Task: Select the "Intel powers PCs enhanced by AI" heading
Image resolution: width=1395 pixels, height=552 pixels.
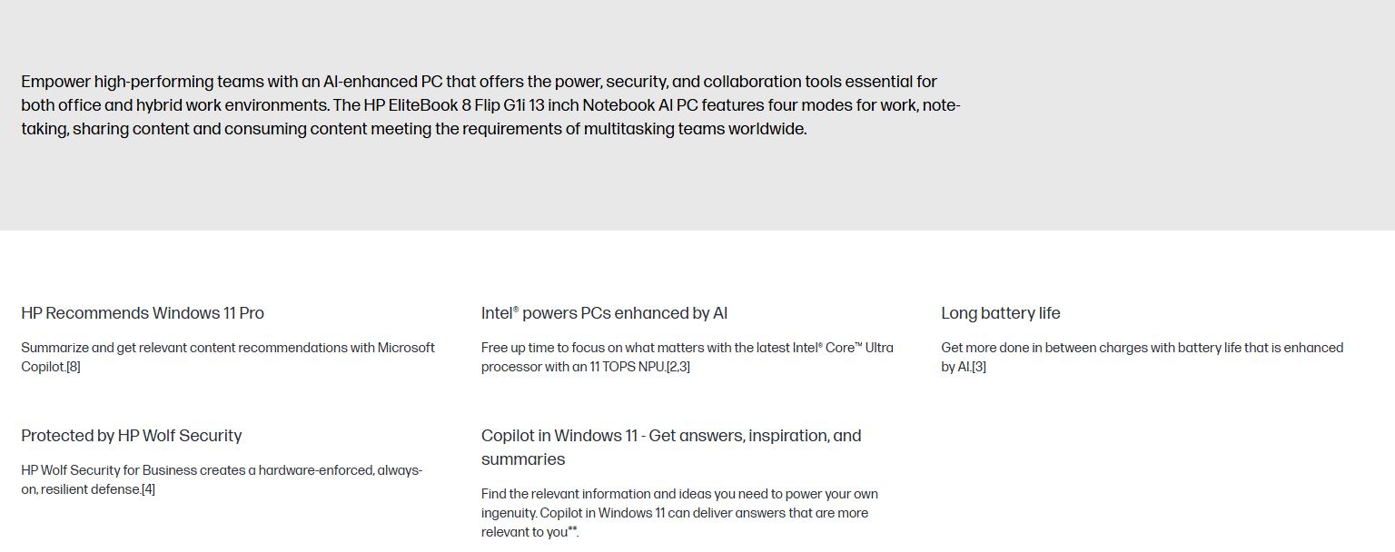Action: click(604, 313)
